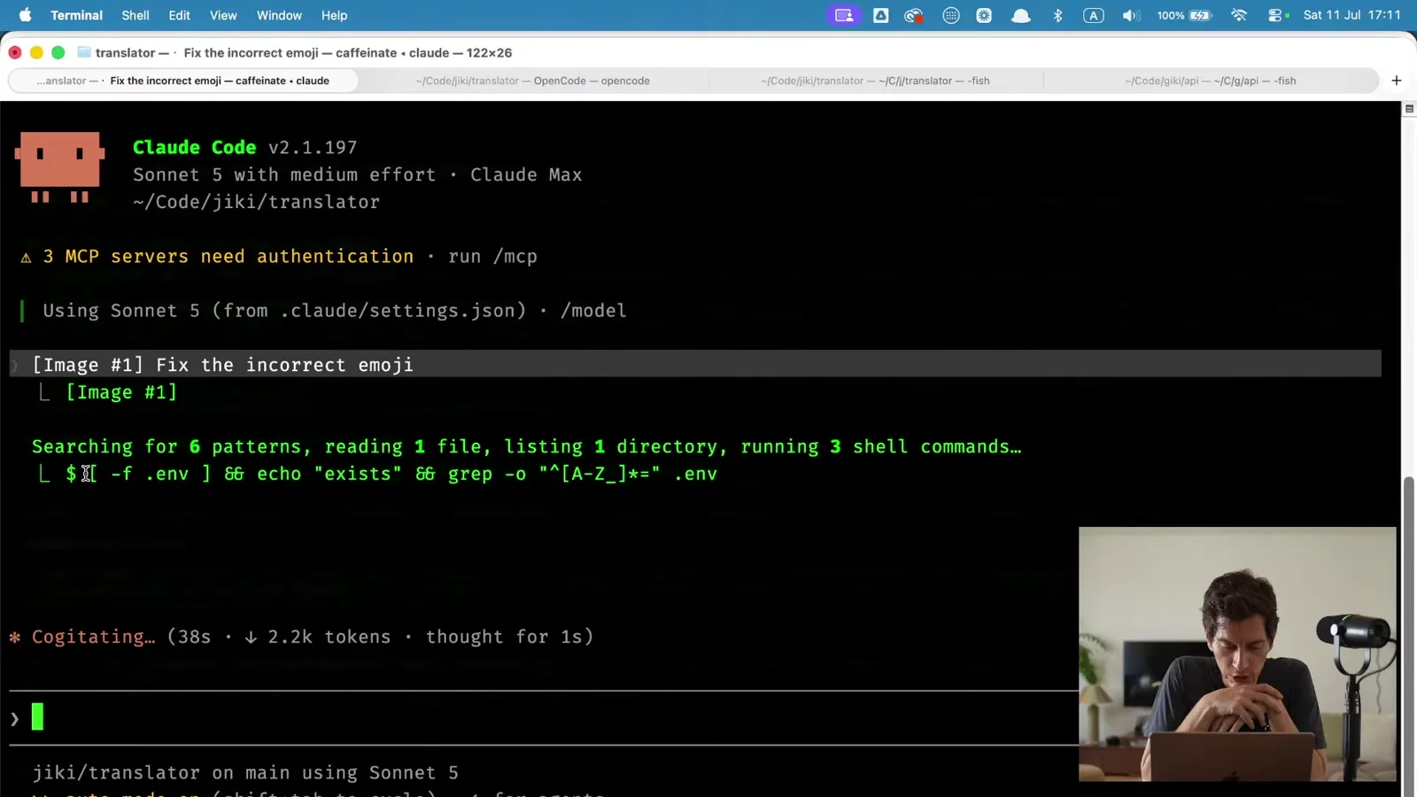The image size is (1417, 797).
Task: Select the 'Fix the incorrect emoji — caffeinate' tab
Action: 183,81
